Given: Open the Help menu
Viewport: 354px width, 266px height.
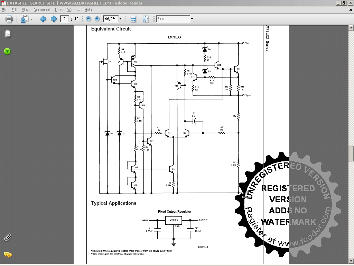Looking at the screenshot, I should pyautogui.click(x=88, y=10).
